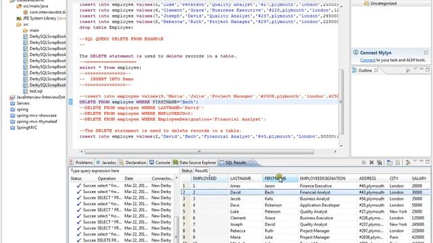Click the Data Source Explorer icon
433x243 pixels.
coord(176,162)
